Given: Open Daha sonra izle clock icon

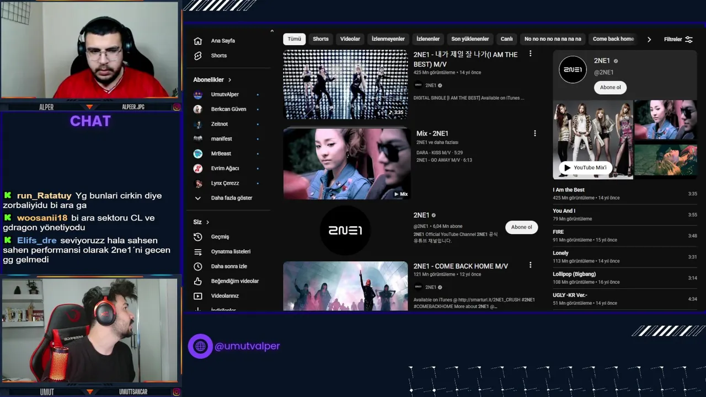Looking at the screenshot, I should pos(198,266).
